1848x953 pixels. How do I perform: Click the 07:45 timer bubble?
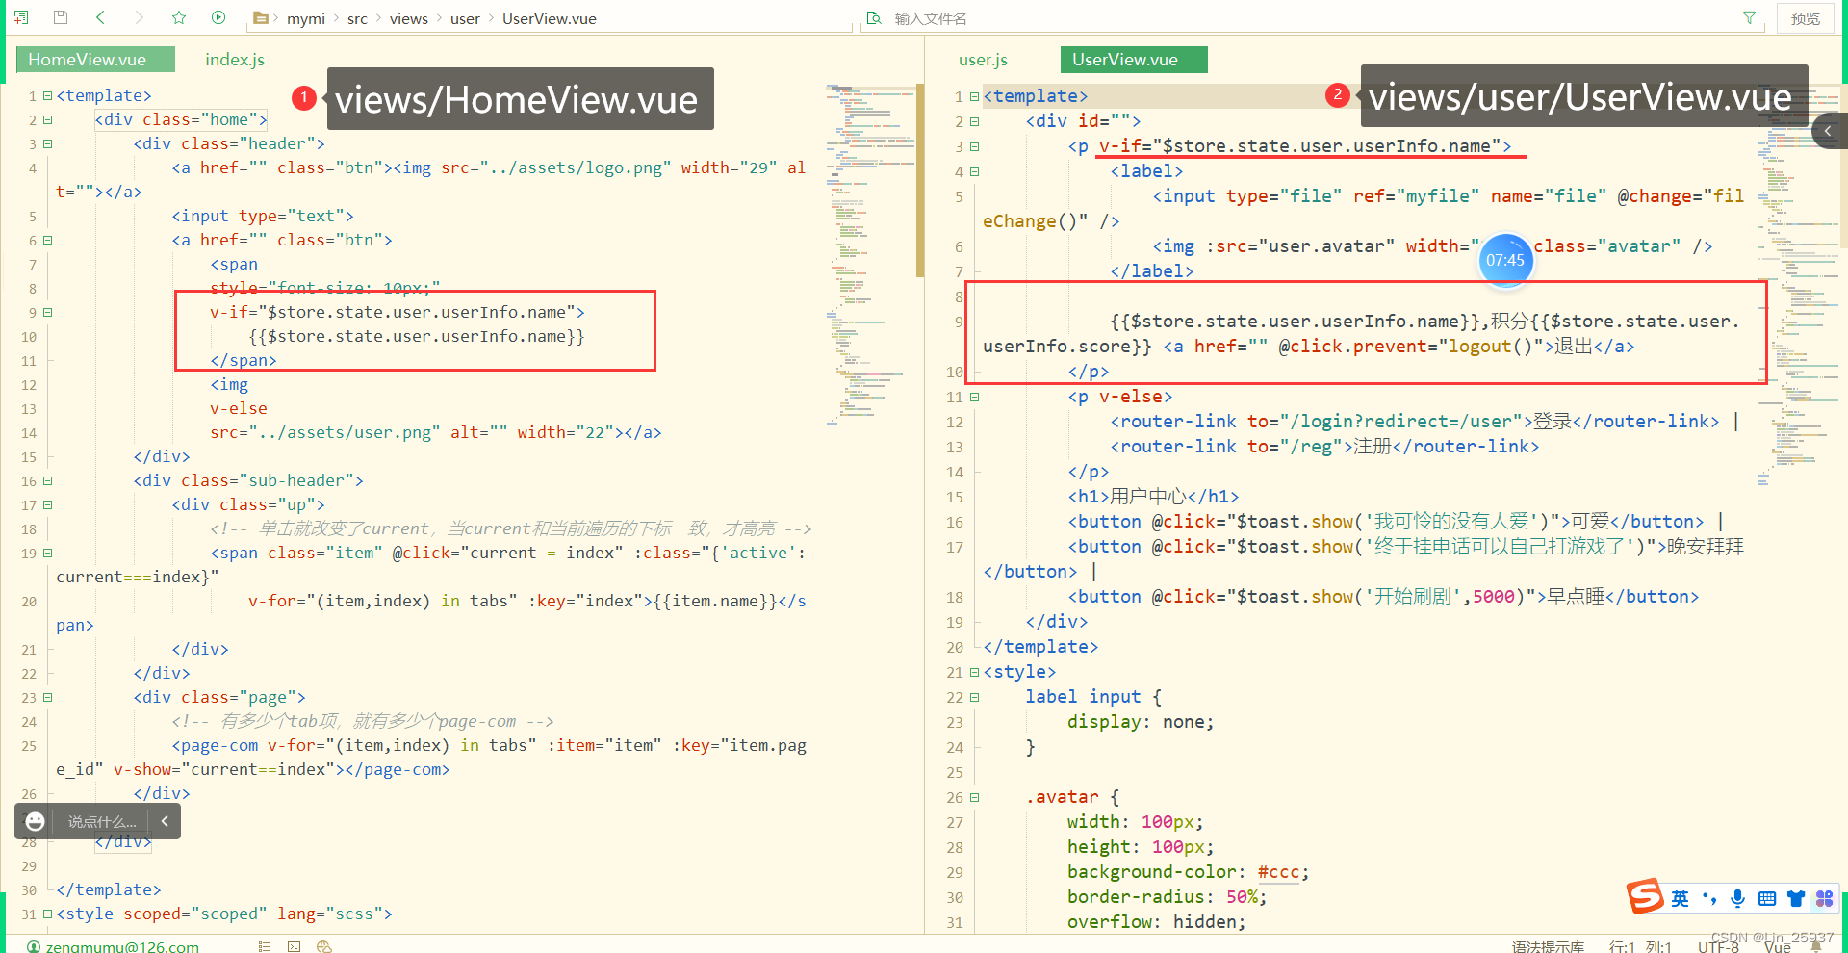point(1505,260)
